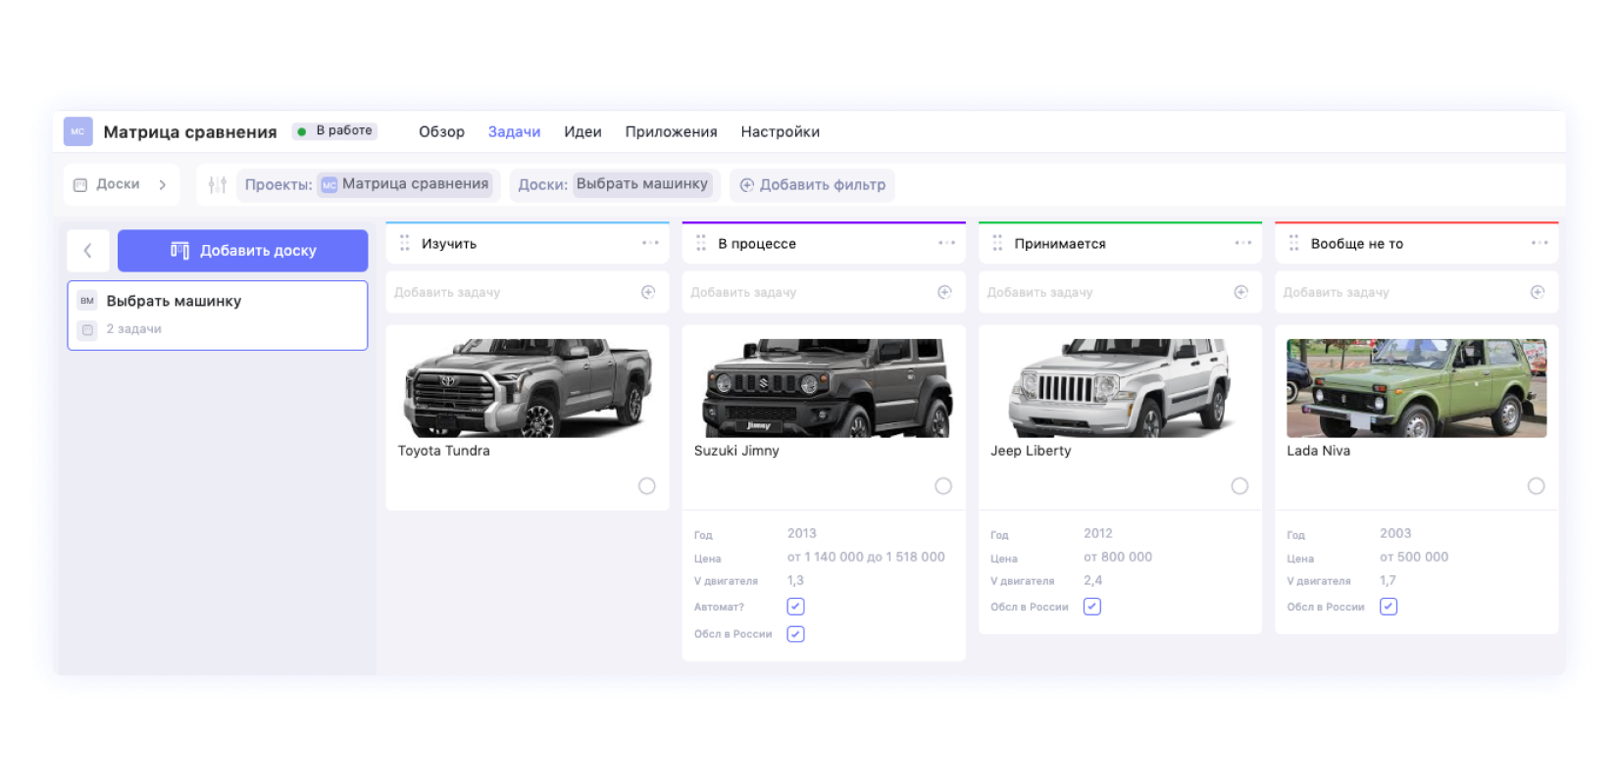Click the collapse sidebar back arrow
1618x784 pixels.
pyautogui.click(x=87, y=251)
